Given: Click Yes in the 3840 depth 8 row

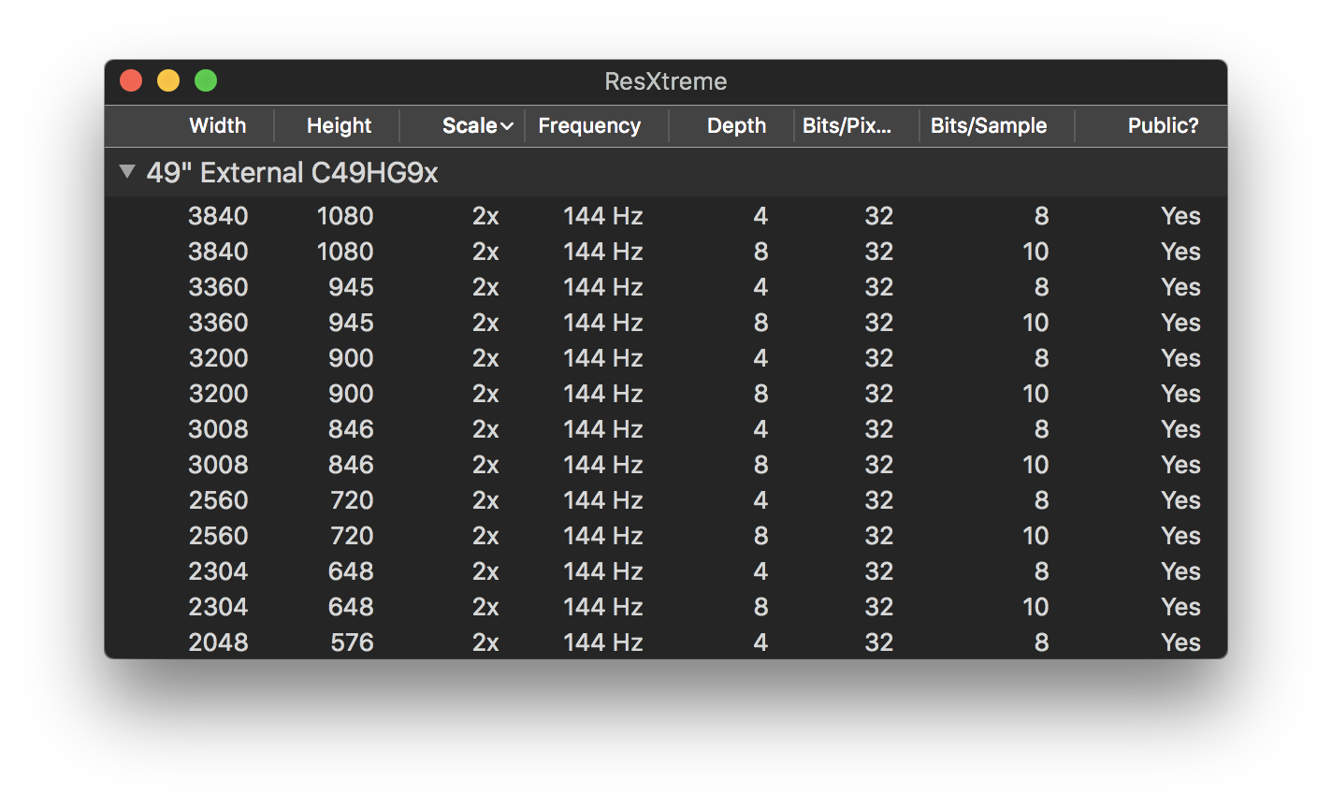Looking at the screenshot, I should pyautogui.click(x=1180, y=252).
